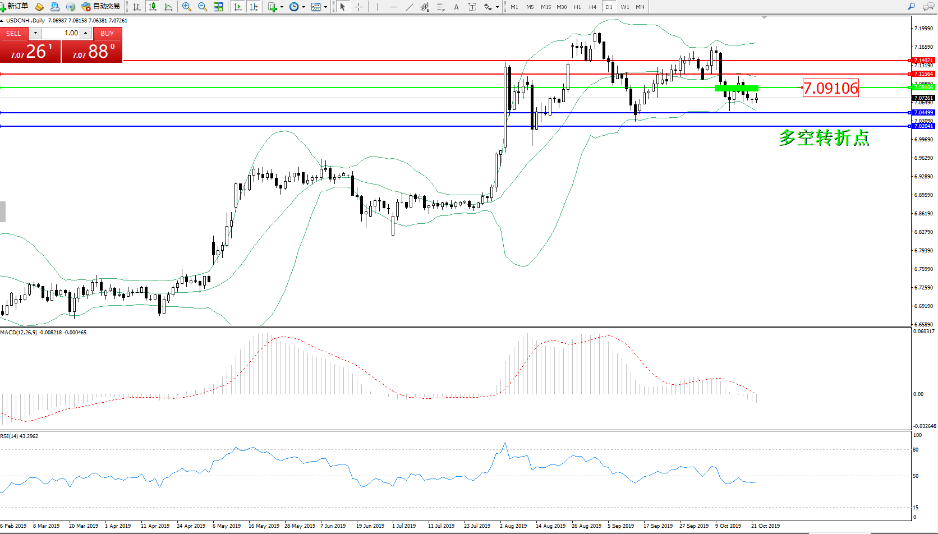The width and height of the screenshot is (938, 534).
Task: Switch chart to candlestick mode
Action: pos(153,7)
